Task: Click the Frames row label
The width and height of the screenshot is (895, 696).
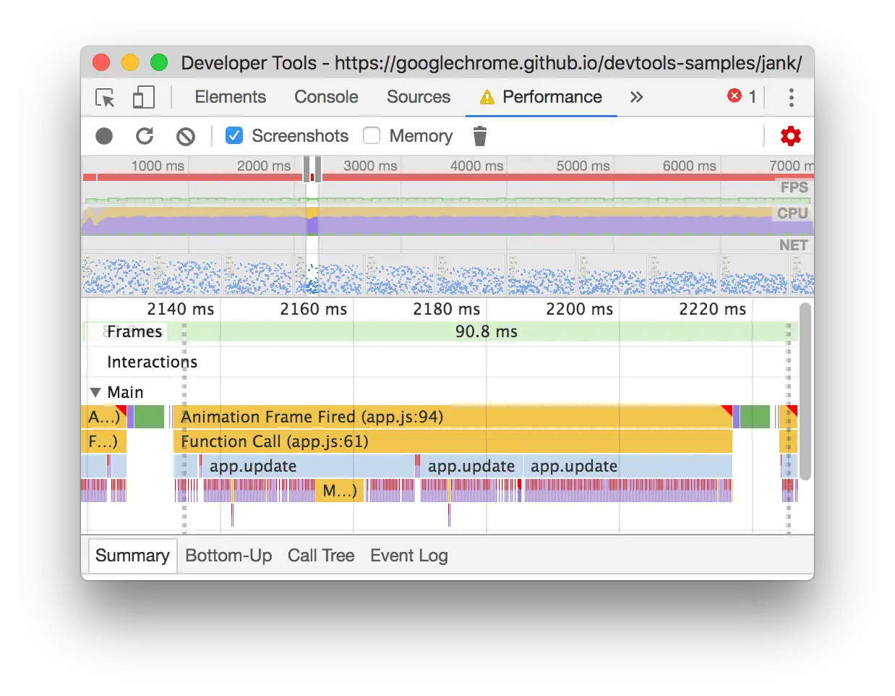Action: click(x=134, y=331)
